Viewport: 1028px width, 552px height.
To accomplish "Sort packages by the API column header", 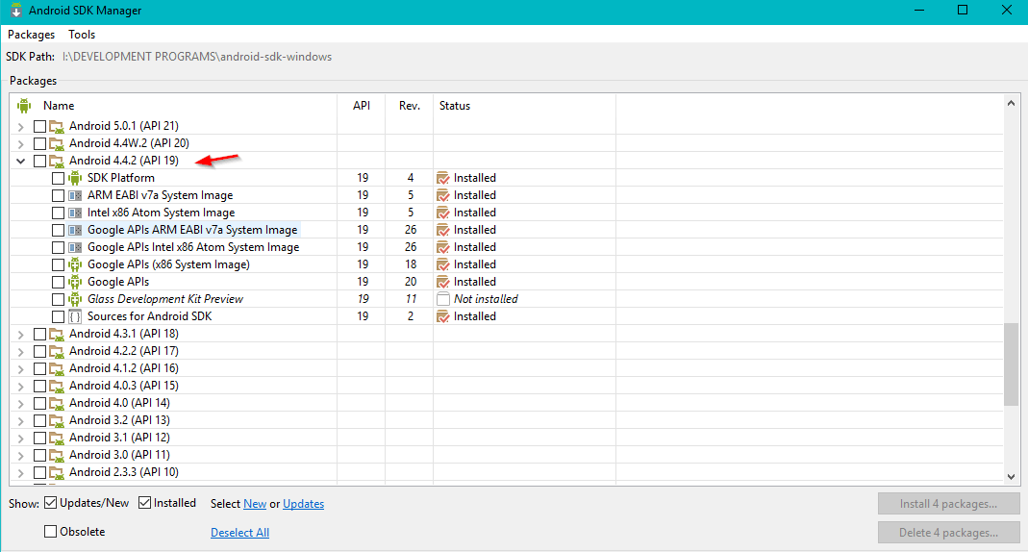I will click(362, 106).
